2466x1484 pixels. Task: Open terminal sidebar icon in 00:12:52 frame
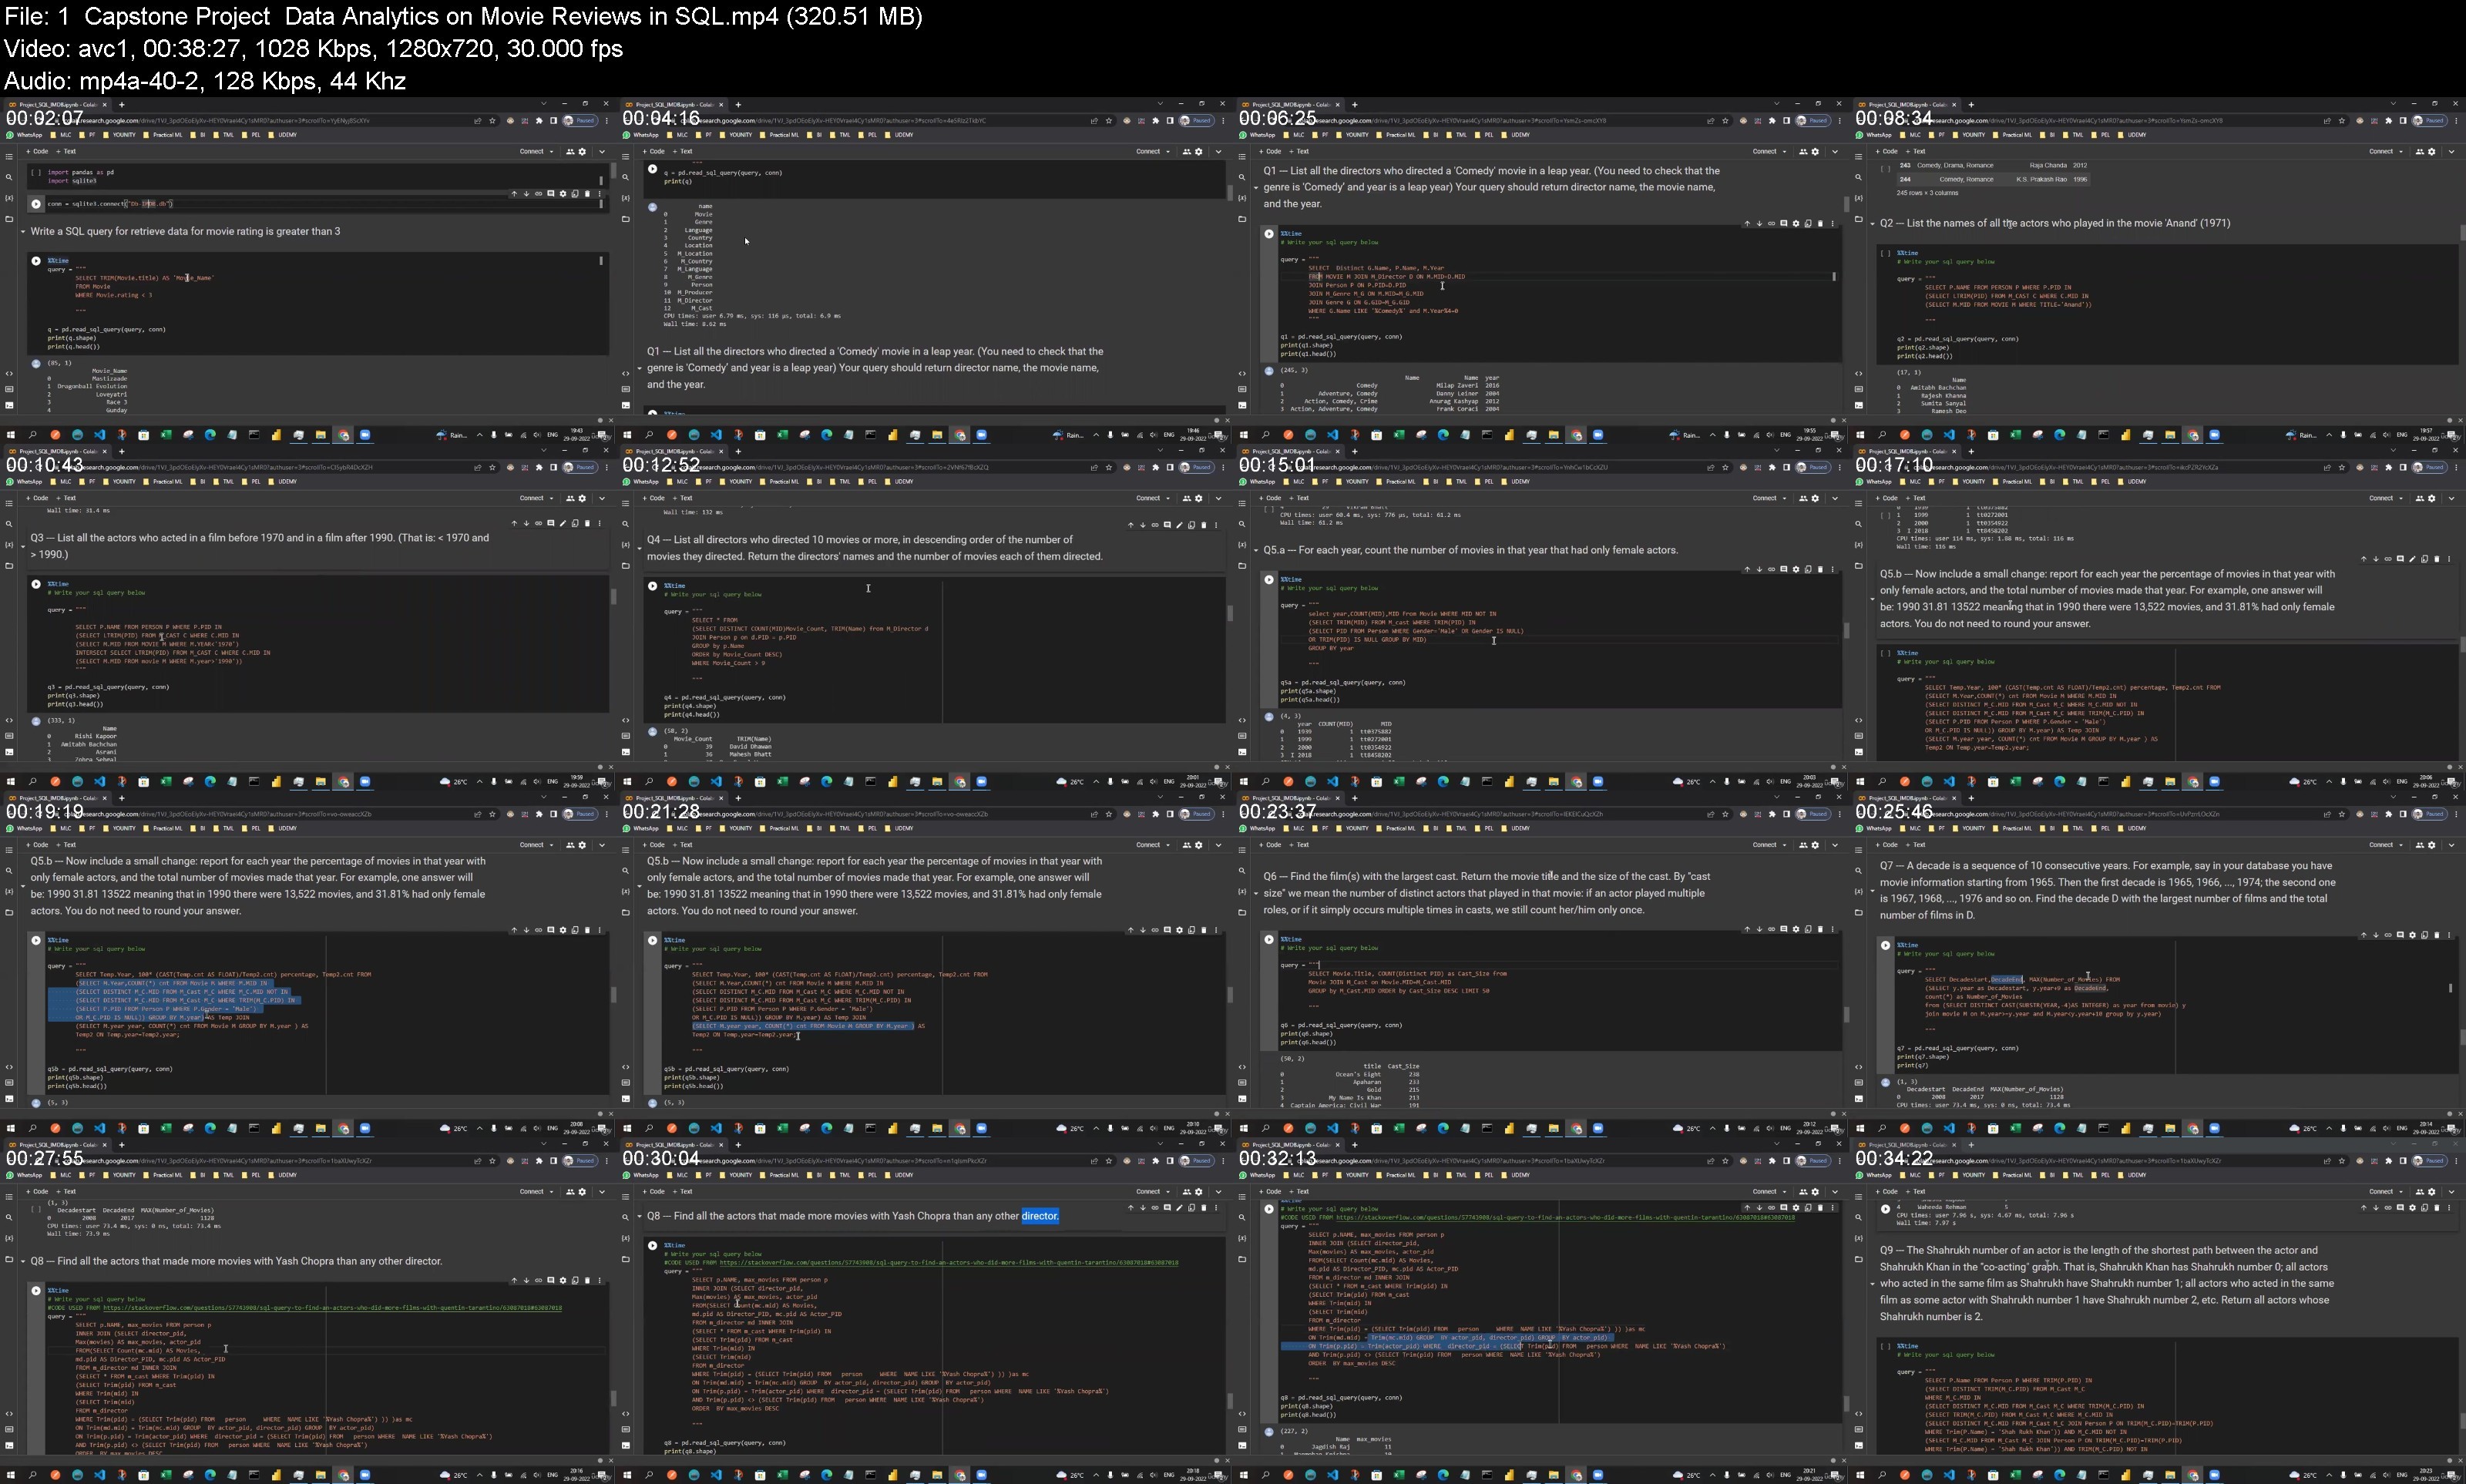[626, 752]
